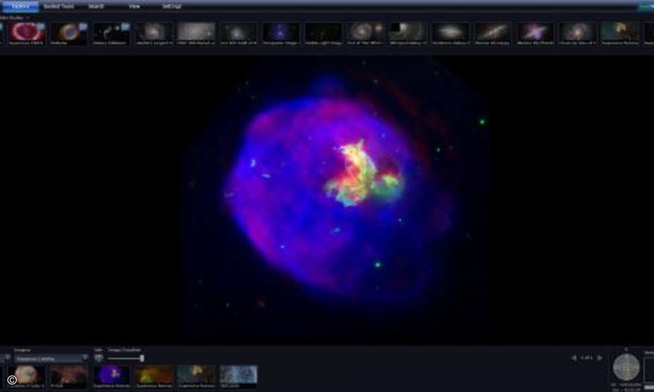Go to previous page of bottom thumbnails
Image resolution: width=654 pixels, height=392 pixels.
[x=573, y=358]
